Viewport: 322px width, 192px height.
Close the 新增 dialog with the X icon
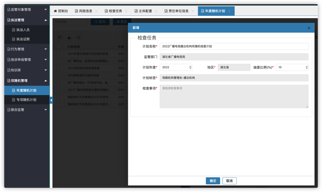(x=309, y=28)
